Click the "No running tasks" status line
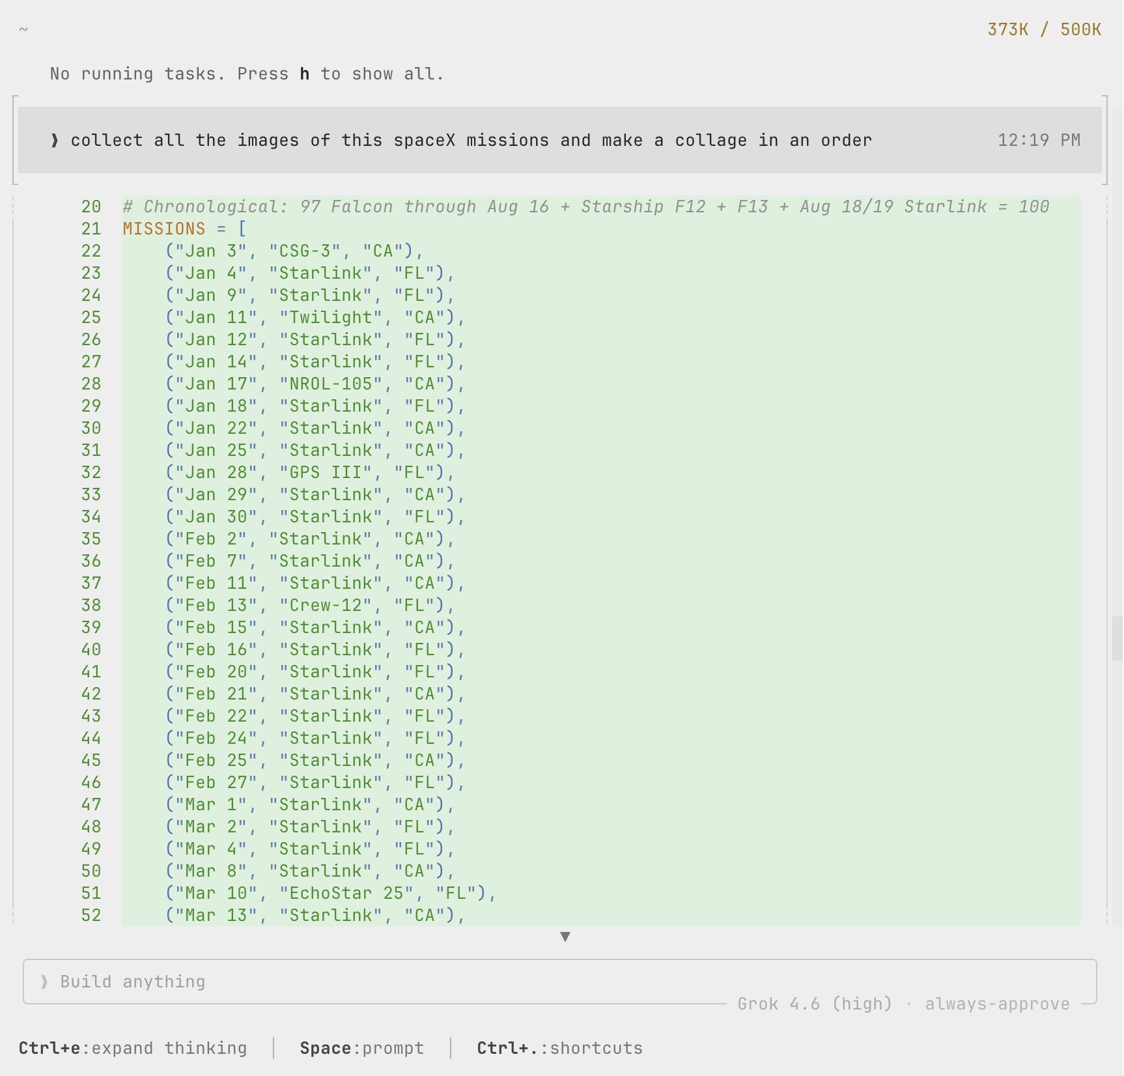The width and height of the screenshot is (1124, 1076). pos(247,74)
